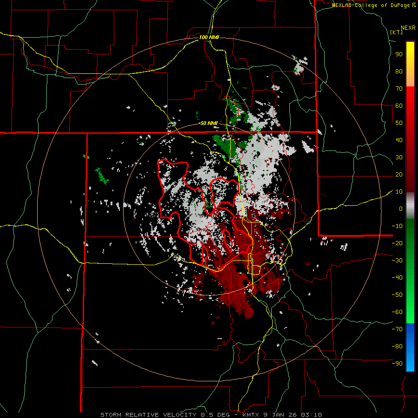Select the gray zero band of the velocity scale
The height and width of the screenshot is (418, 418).
(410, 206)
